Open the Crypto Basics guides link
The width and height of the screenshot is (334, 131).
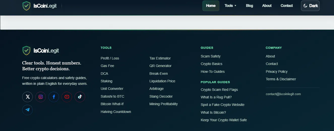pos(211,64)
